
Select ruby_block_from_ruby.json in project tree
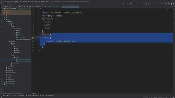click(23, 60)
